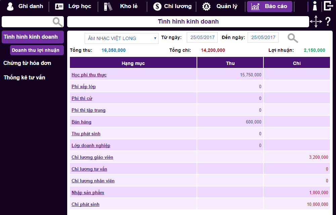The width and height of the screenshot is (336, 215).
Task: Expand the ÂM NHẠC VIỆT LONG dropdown
Action: pyautogui.click(x=121, y=38)
